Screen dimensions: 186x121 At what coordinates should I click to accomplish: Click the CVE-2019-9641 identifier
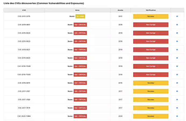pyautogui.click(x=24, y=25)
